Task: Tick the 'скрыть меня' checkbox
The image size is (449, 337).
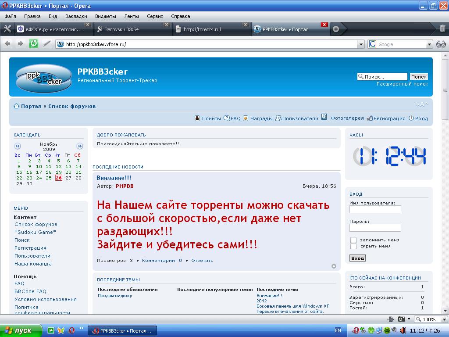Action: (x=353, y=246)
